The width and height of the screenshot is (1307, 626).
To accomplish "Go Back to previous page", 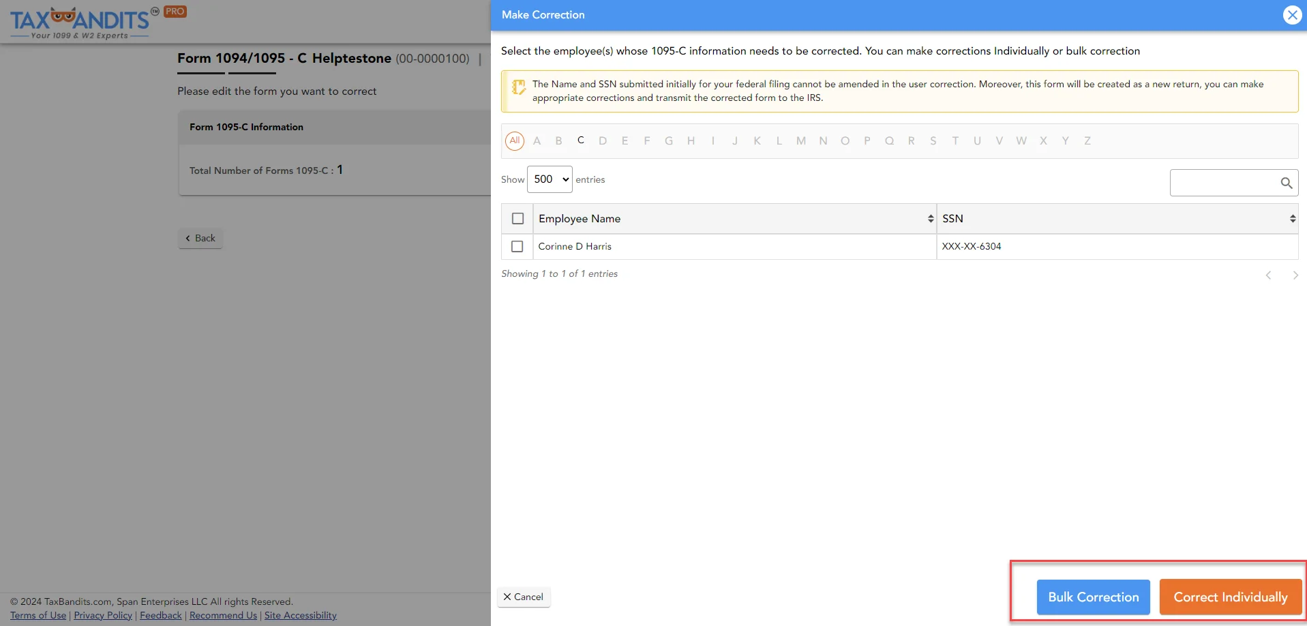I will pos(200,238).
